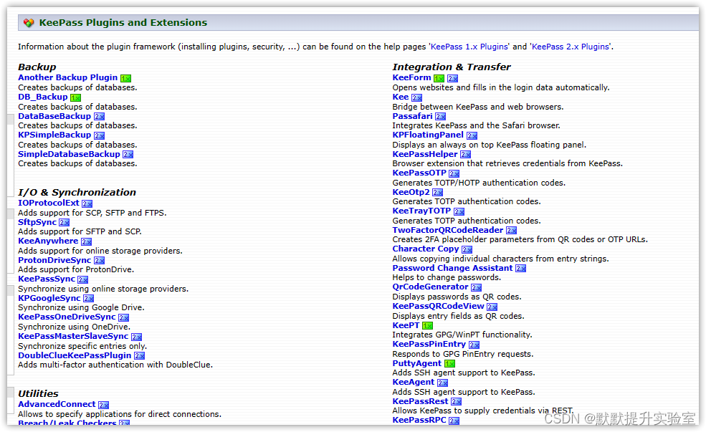
Task: Click the 2.x badge next to DataBaseBackup
Action: point(99,117)
